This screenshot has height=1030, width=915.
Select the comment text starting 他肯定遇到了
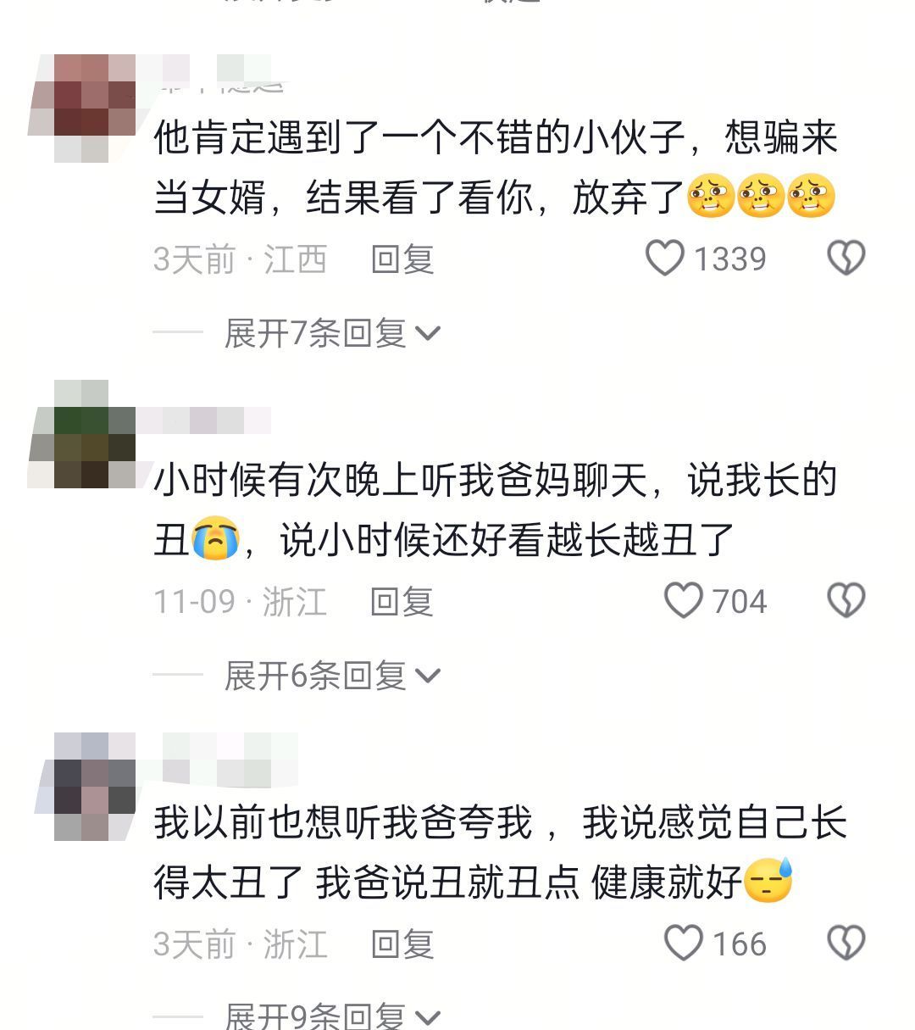pyautogui.click(x=496, y=168)
